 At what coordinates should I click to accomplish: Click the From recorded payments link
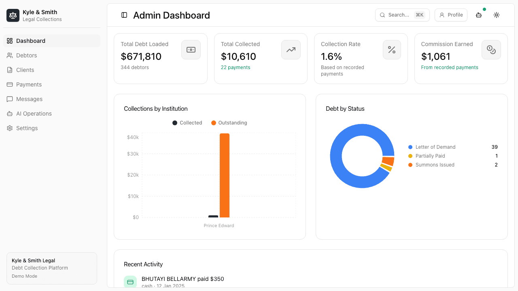(449, 67)
